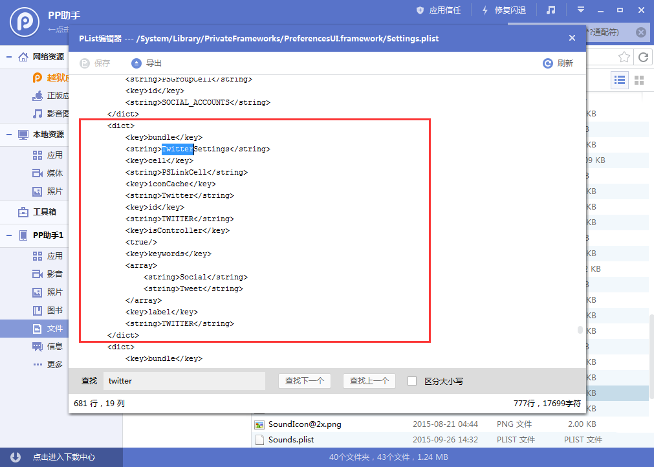The width and height of the screenshot is (654, 467).
Task: Switch to grid view mode
Action: click(x=639, y=80)
